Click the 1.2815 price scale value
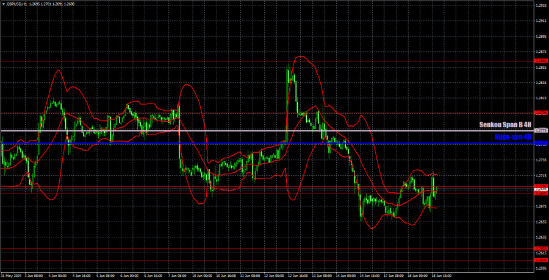Screen dimensions: 549x280 coord(540,98)
